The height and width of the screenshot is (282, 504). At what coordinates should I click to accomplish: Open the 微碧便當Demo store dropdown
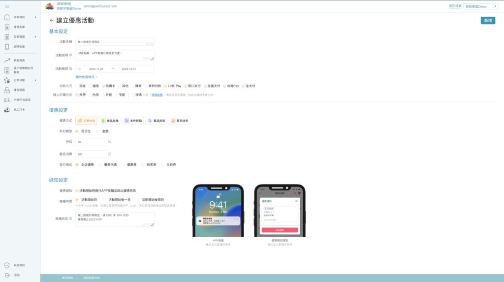click(481, 6)
